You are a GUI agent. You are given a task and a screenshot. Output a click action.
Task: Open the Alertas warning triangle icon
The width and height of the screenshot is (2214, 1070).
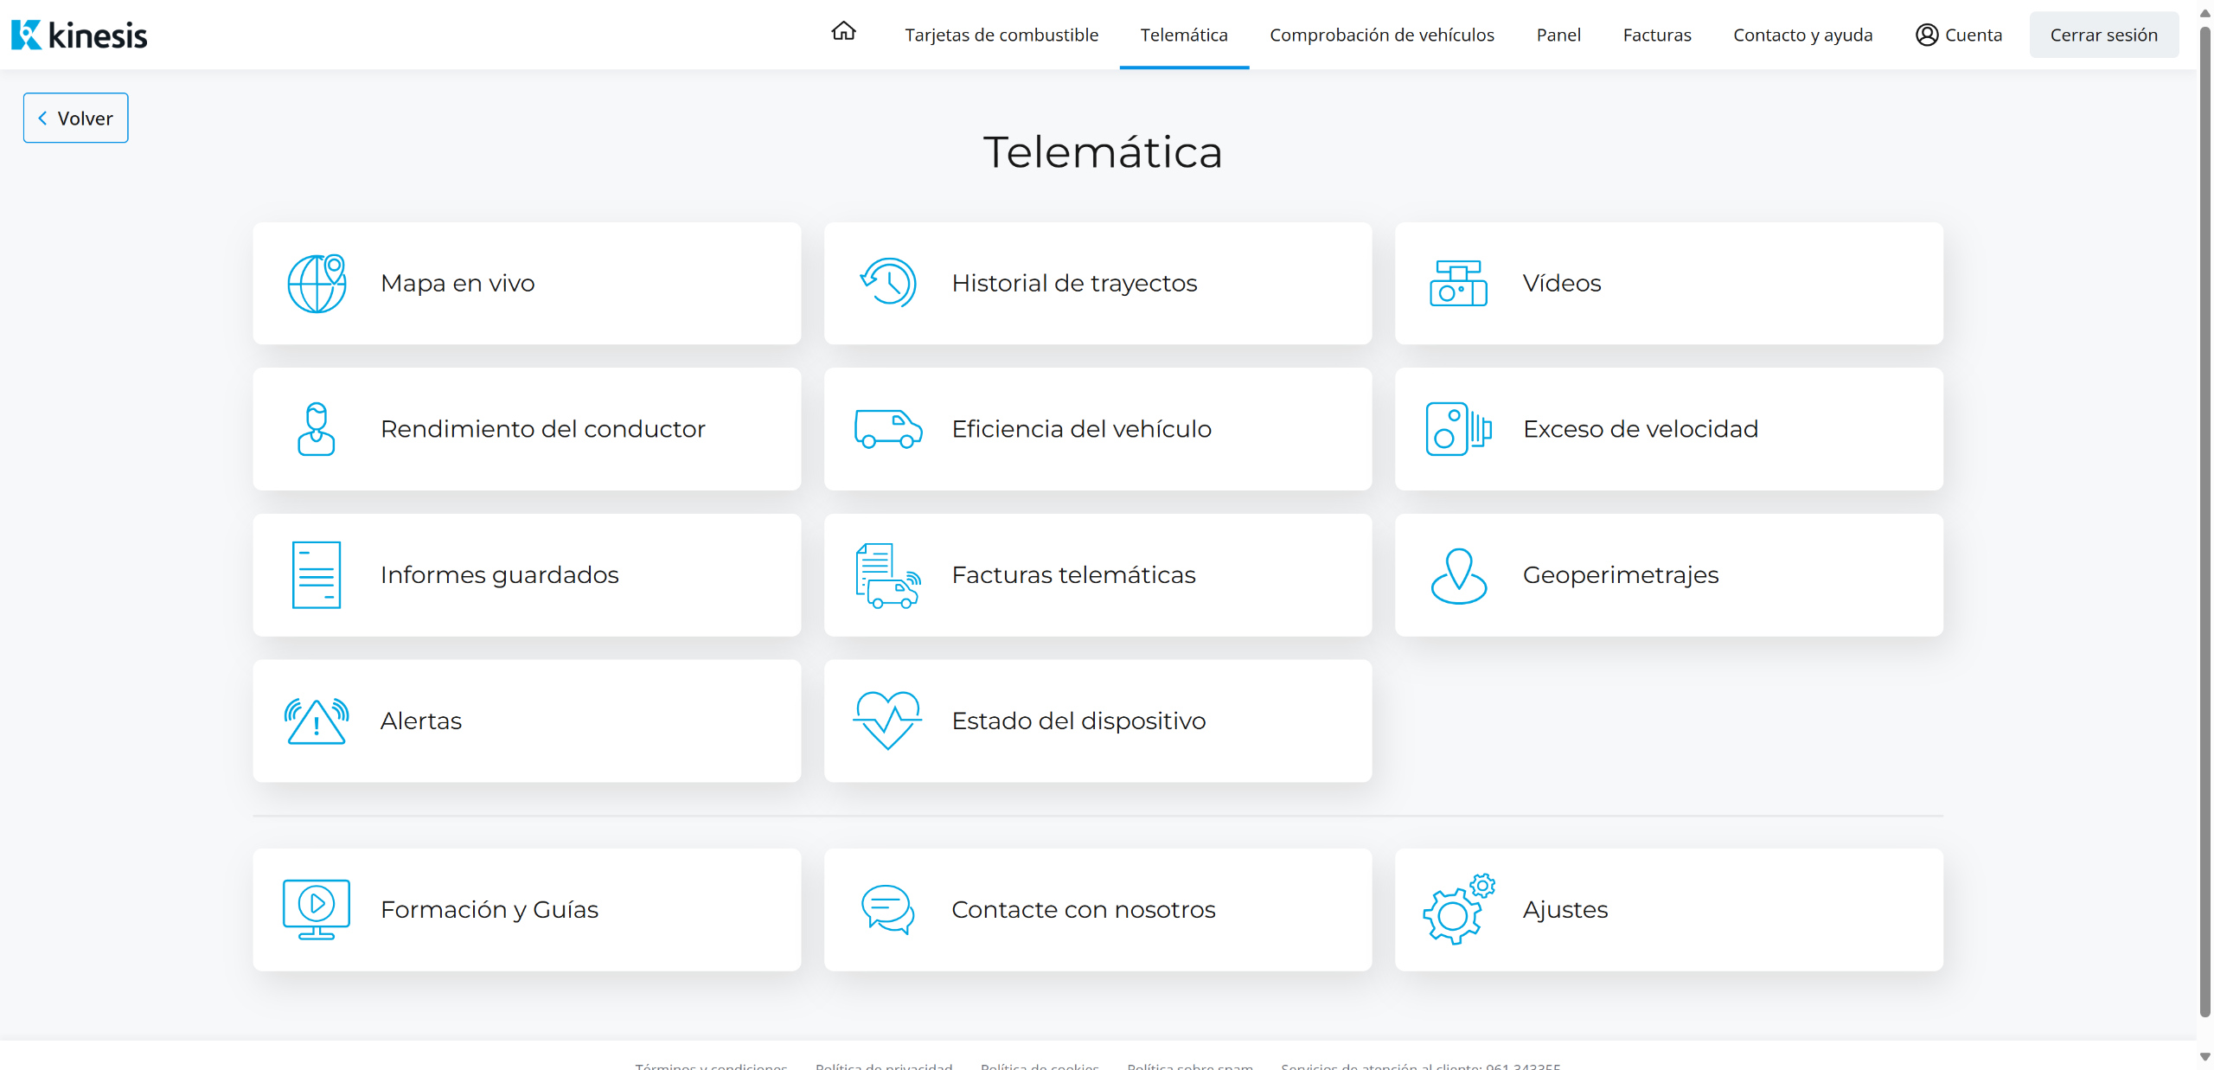(317, 721)
